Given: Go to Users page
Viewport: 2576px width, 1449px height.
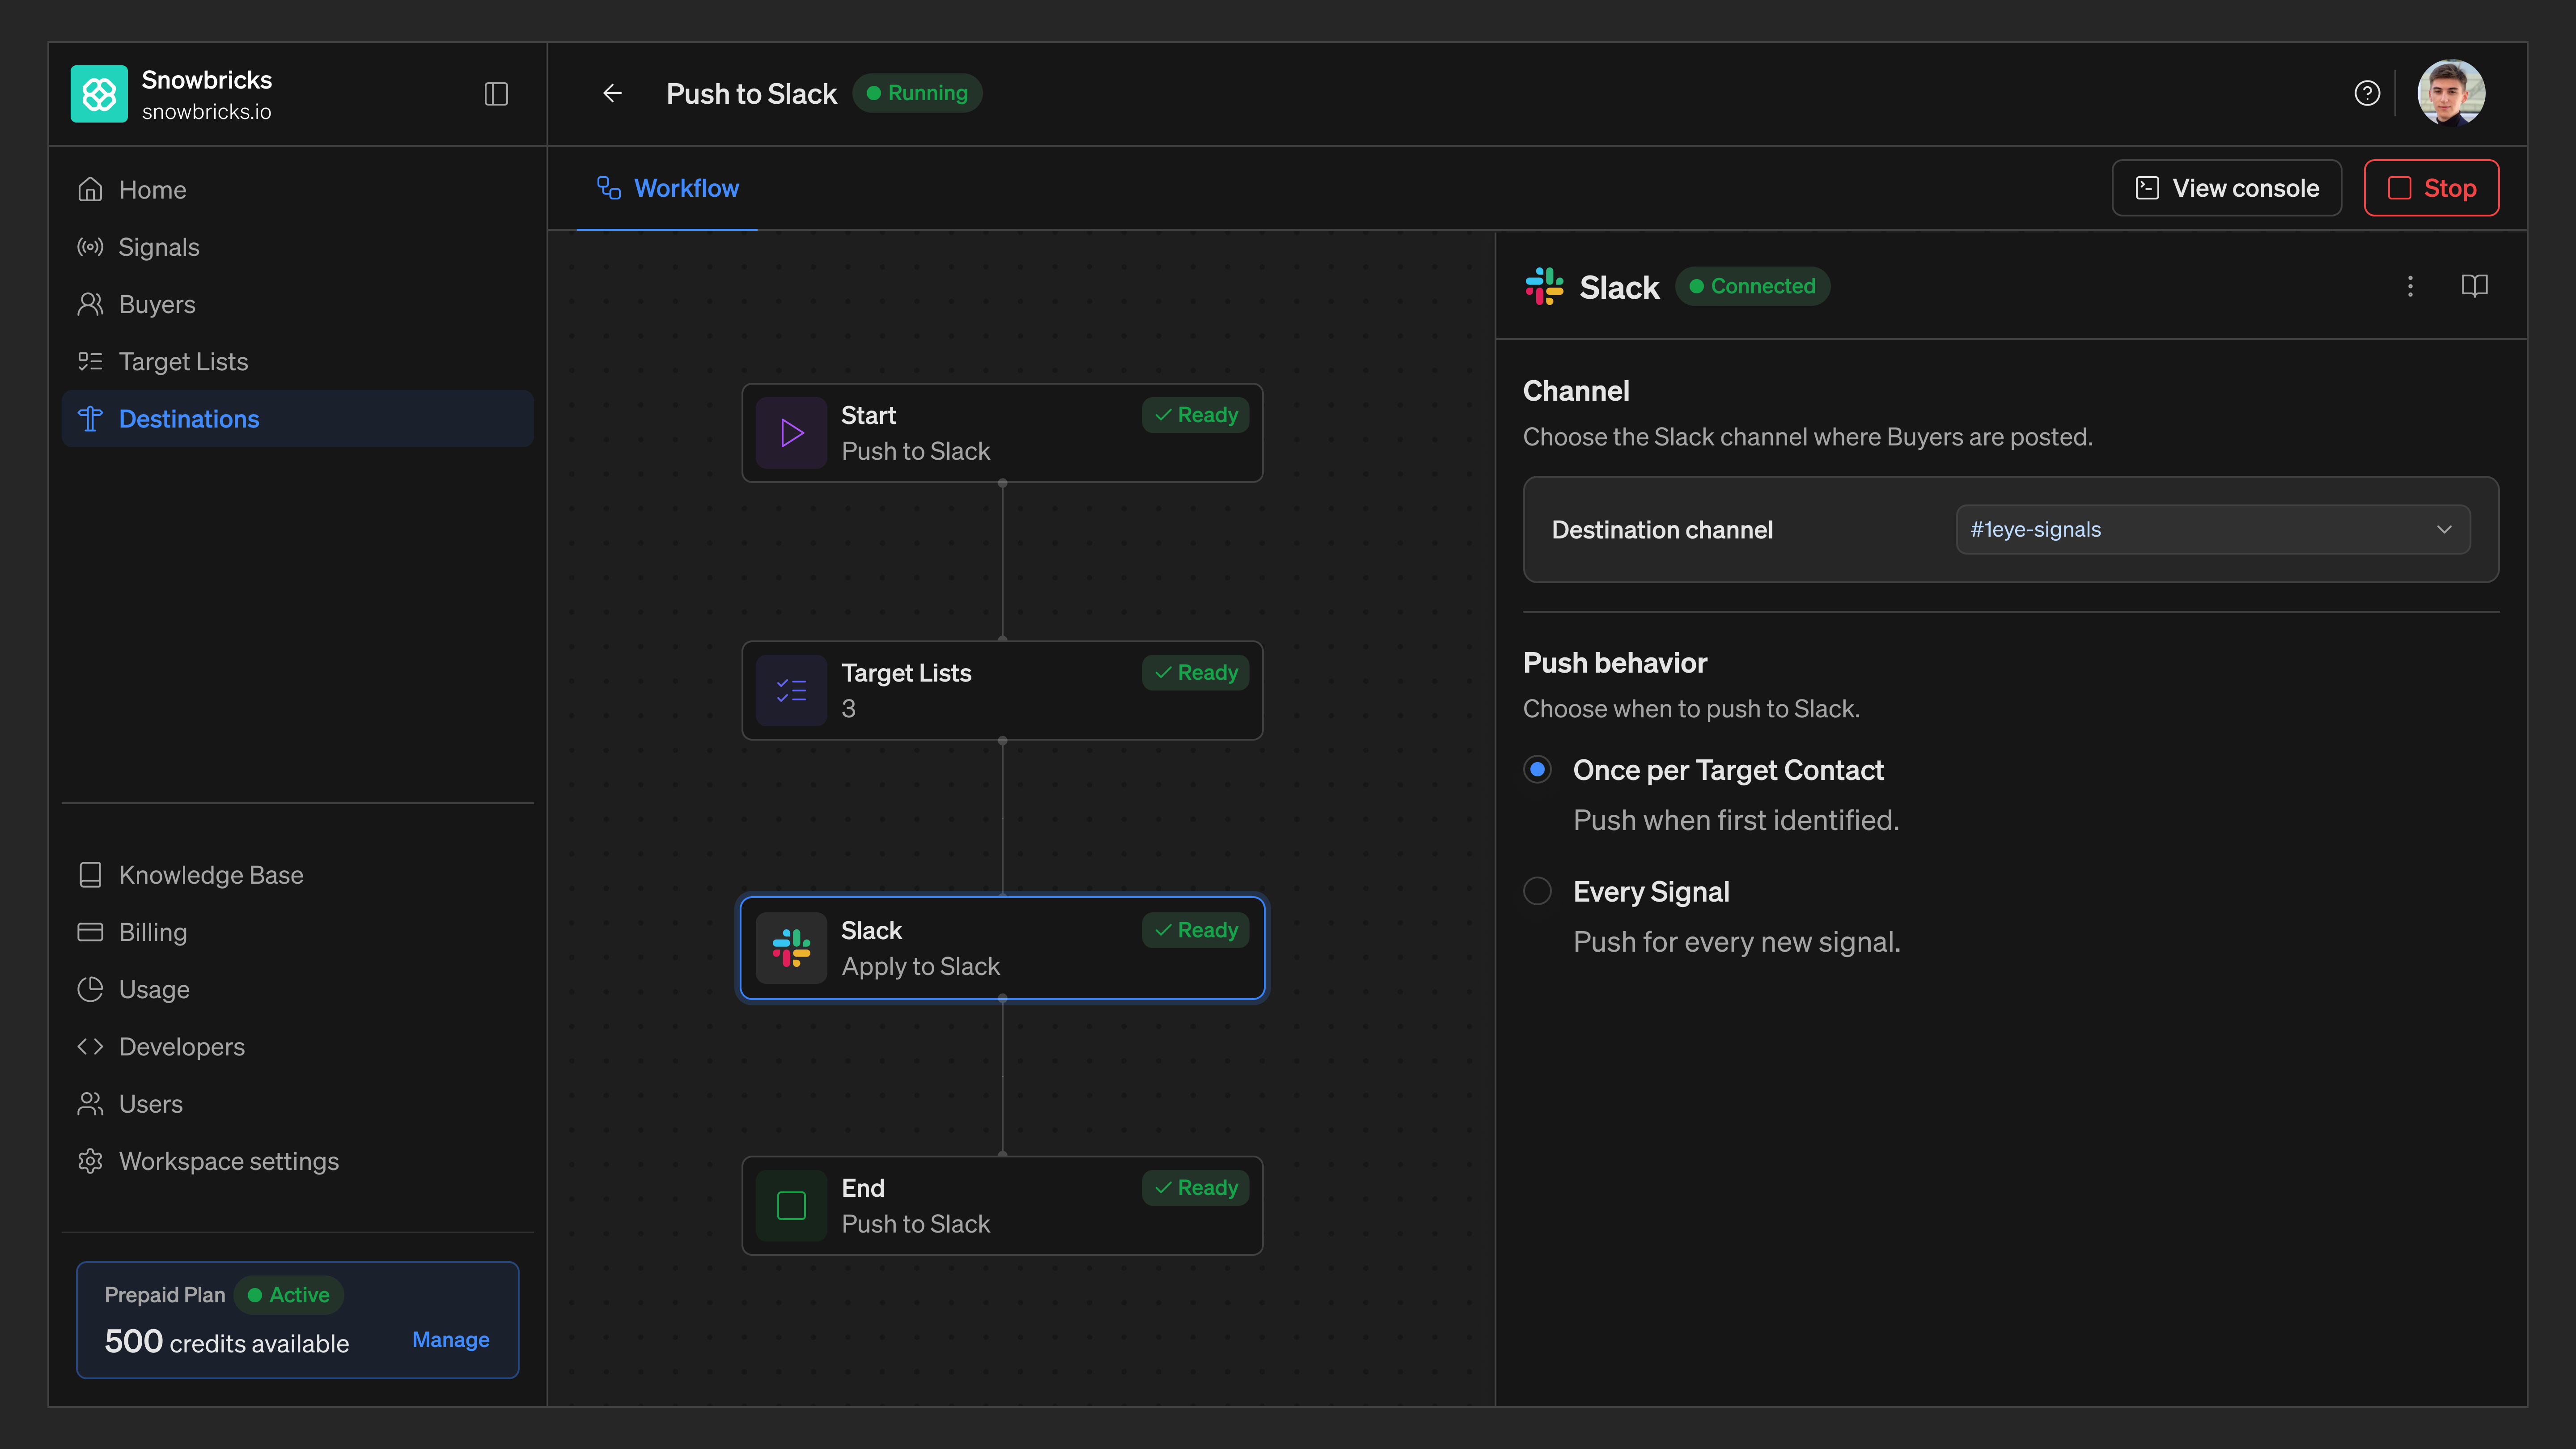Looking at the screenshot, I should click(297, 1104).
